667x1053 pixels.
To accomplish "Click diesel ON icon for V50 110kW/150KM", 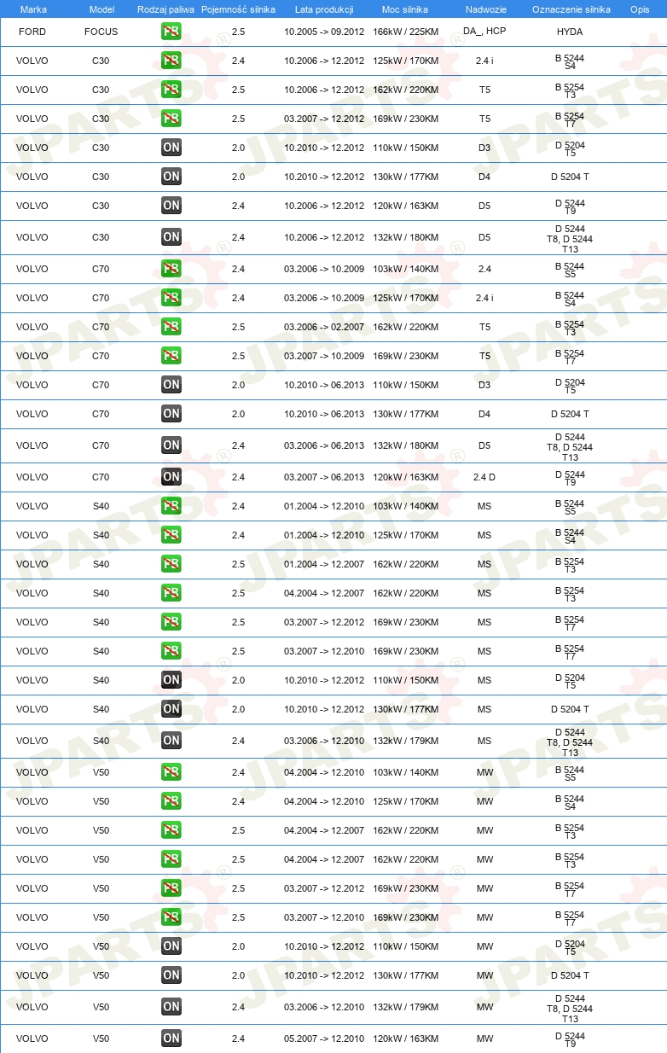I will coord(171,946).
